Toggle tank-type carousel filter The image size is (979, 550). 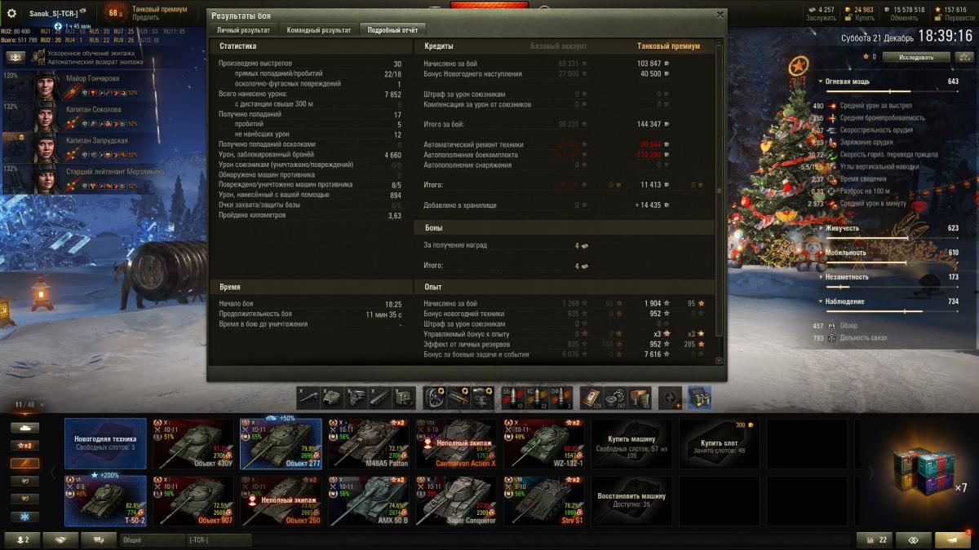point(24,427)
